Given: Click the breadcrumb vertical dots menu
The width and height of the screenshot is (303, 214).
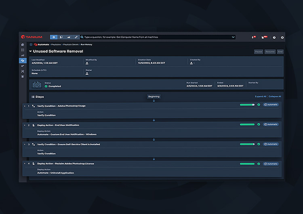Looking at the screenshot, I should point(31,44).
